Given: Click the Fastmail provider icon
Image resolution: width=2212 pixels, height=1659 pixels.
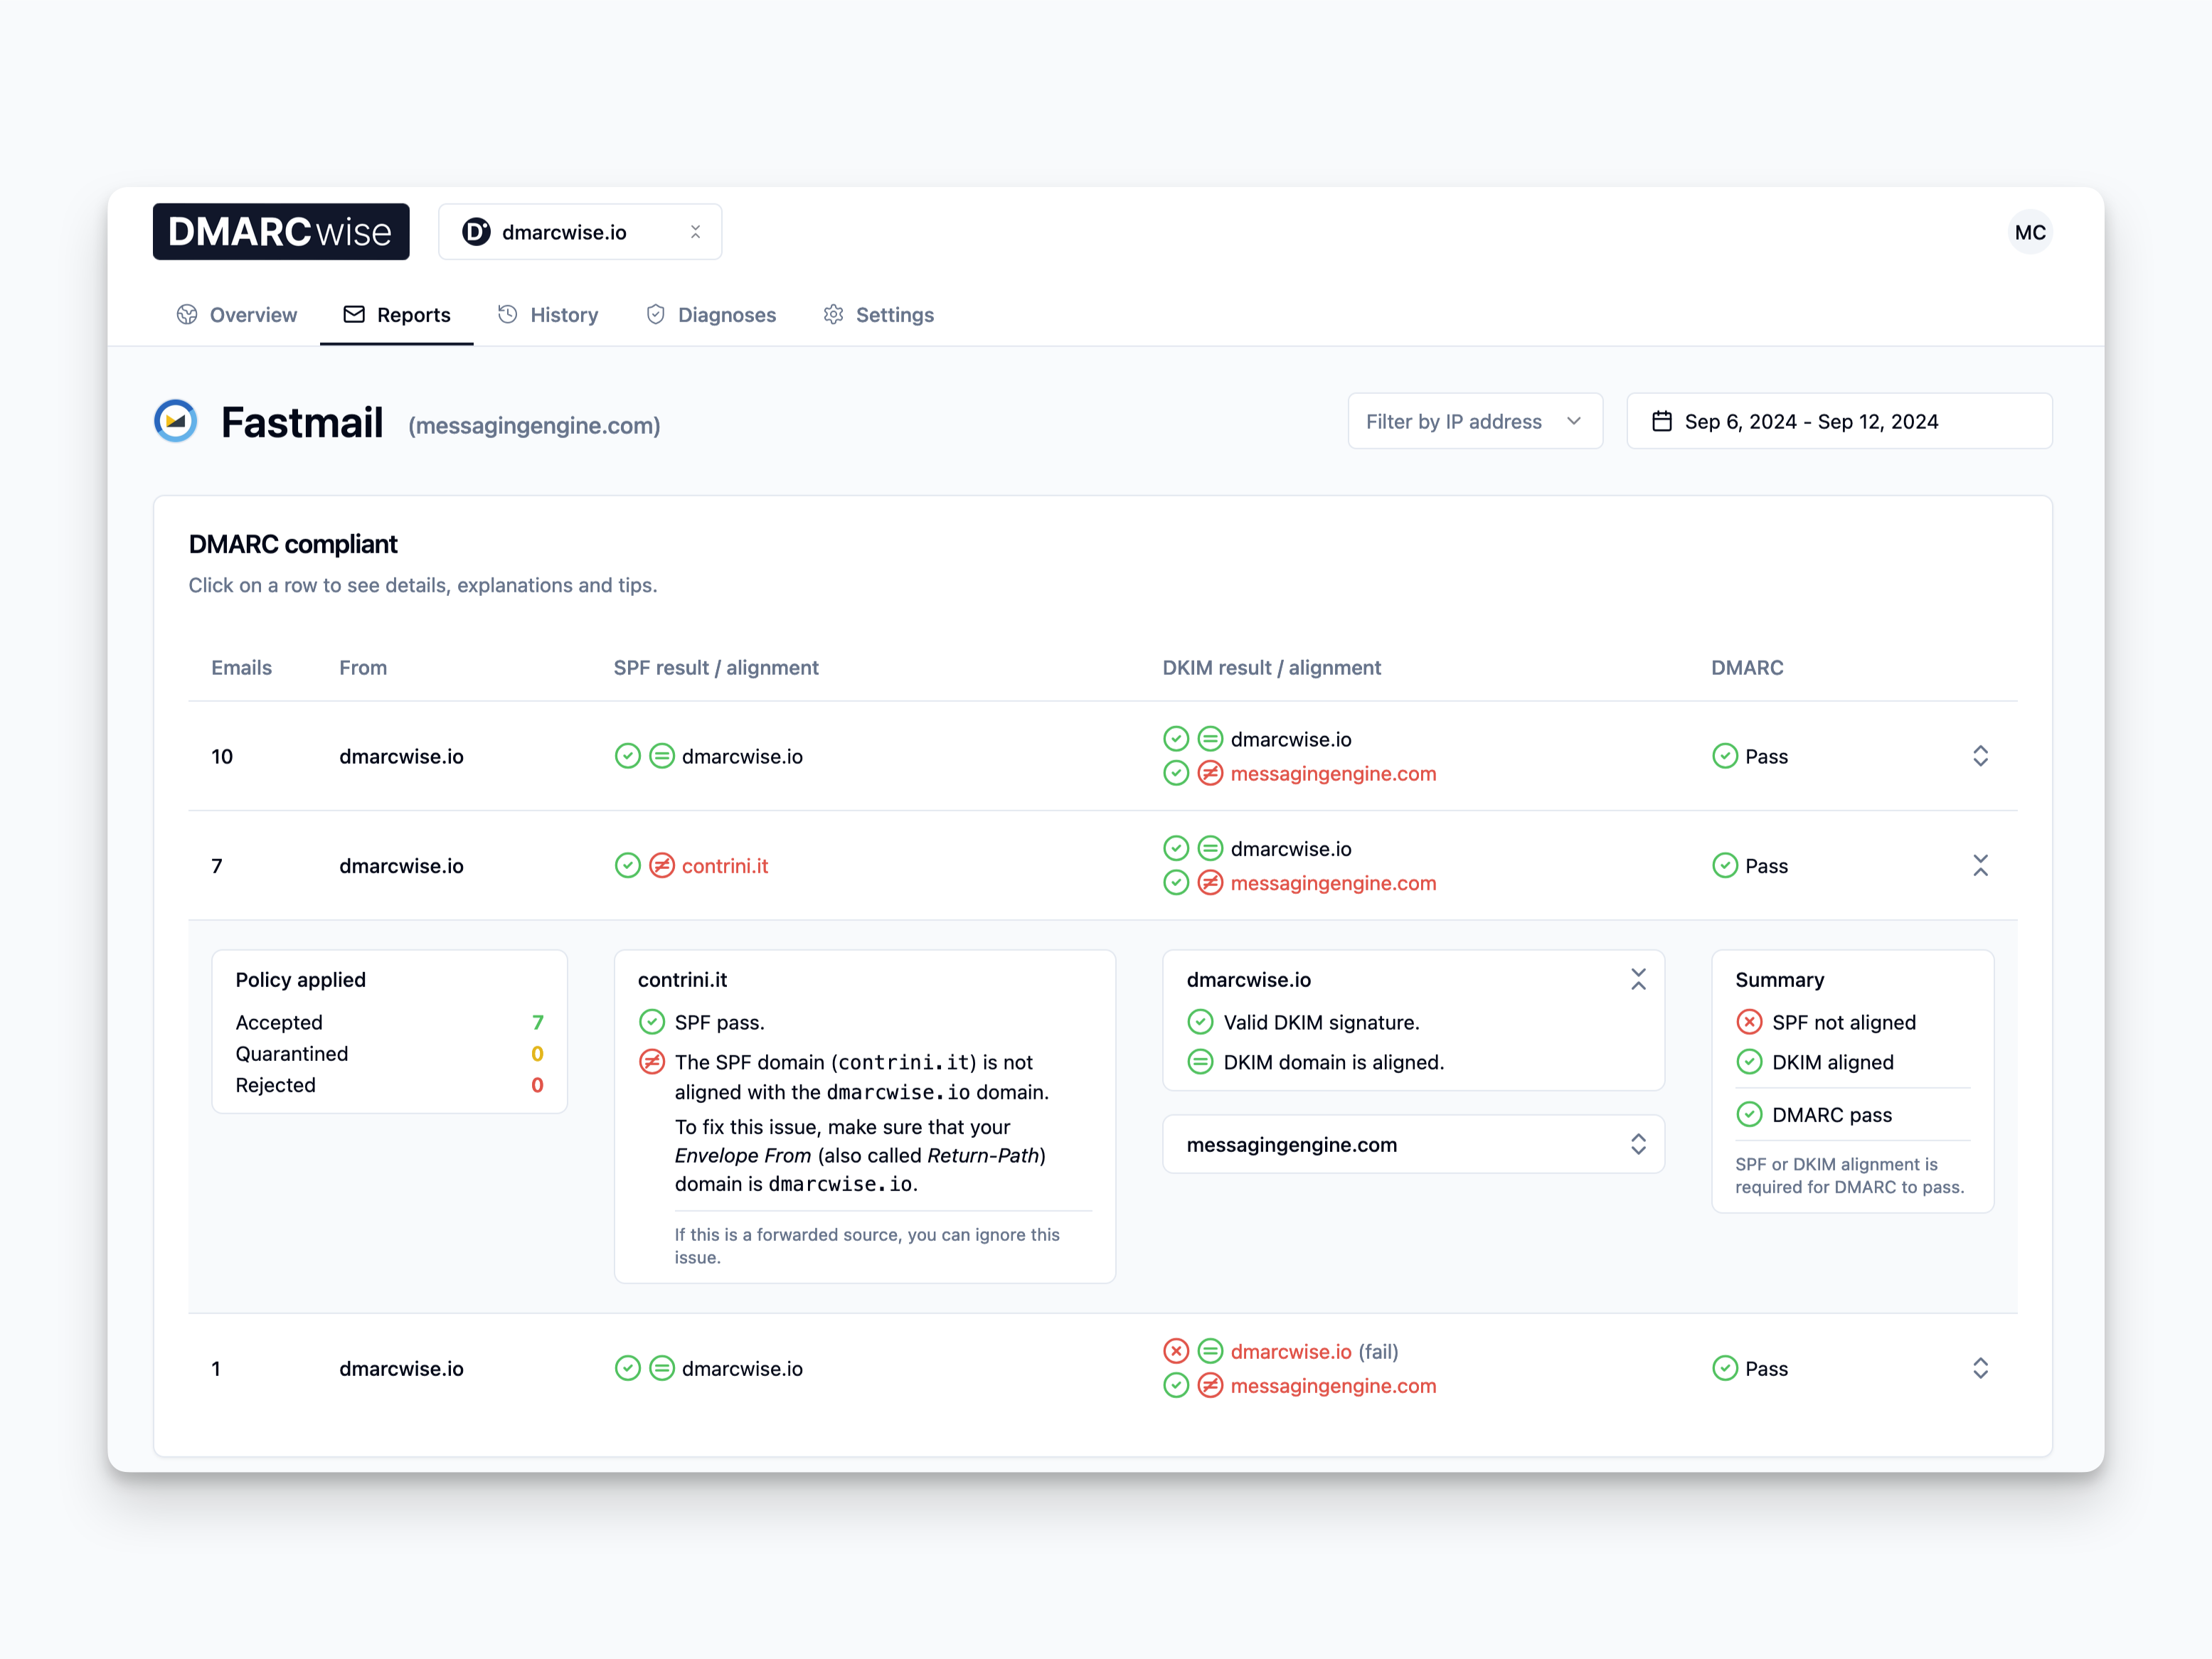Looking at the screenshot, I should pos(176,421).
